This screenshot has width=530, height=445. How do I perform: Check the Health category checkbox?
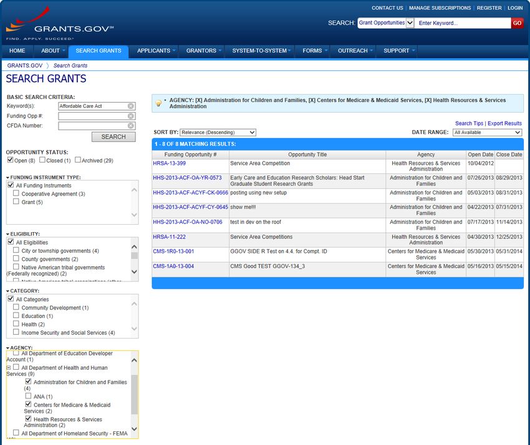pyautogui.click(x=16, y=324)
